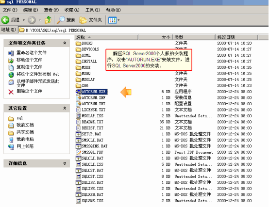269x207 pixels.
Task: Open the 文件(F) menu
Action: pyautogui.click(x=10, y=10)
